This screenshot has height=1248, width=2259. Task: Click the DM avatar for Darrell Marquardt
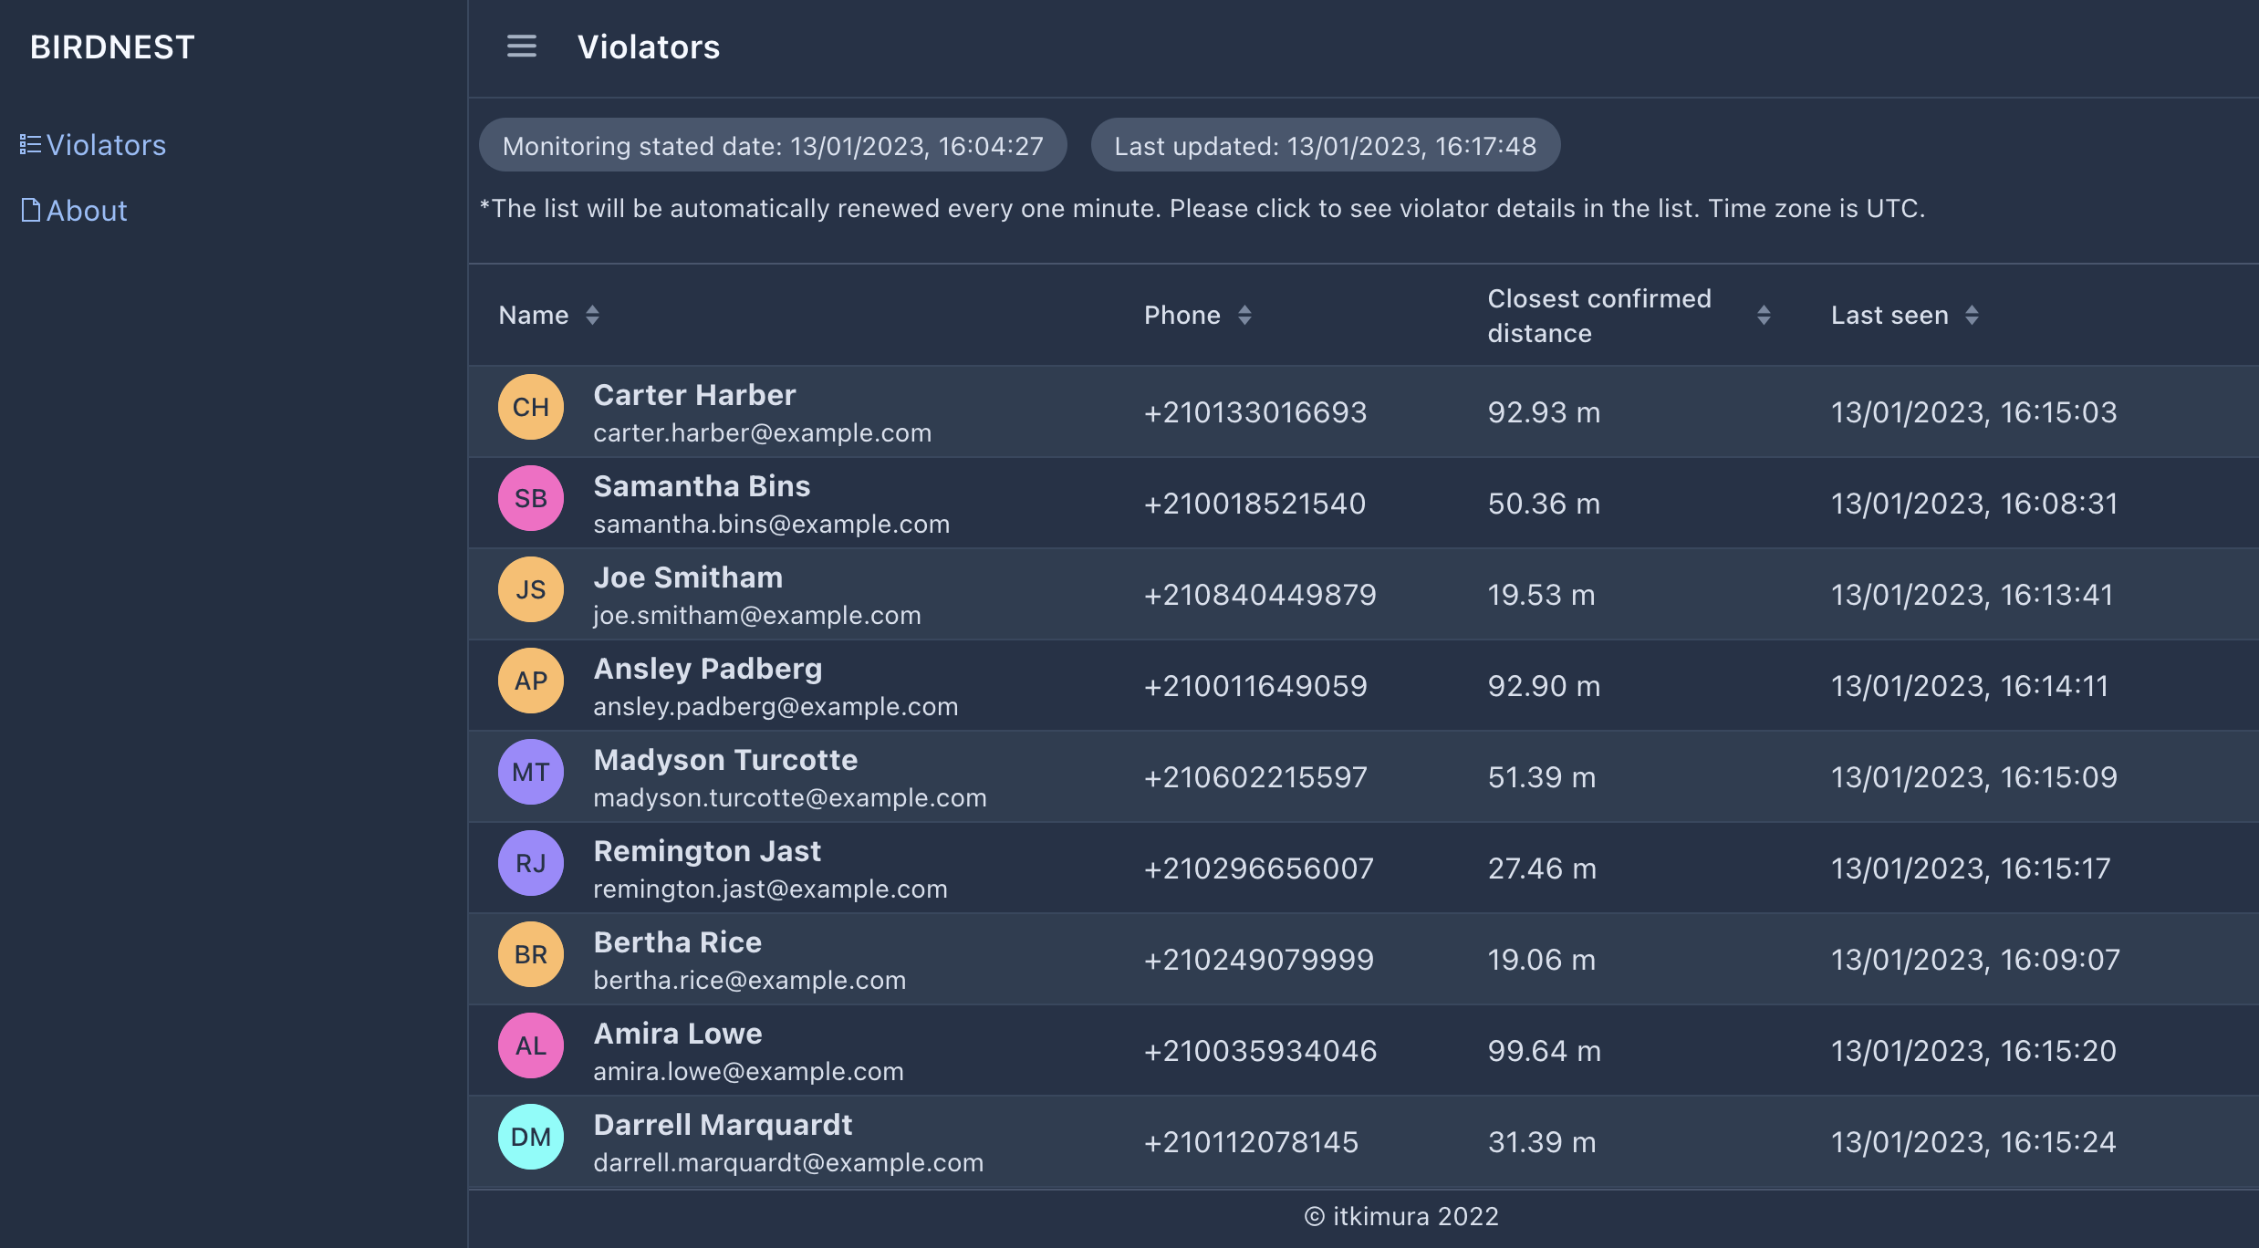[x=530, y=1137]
